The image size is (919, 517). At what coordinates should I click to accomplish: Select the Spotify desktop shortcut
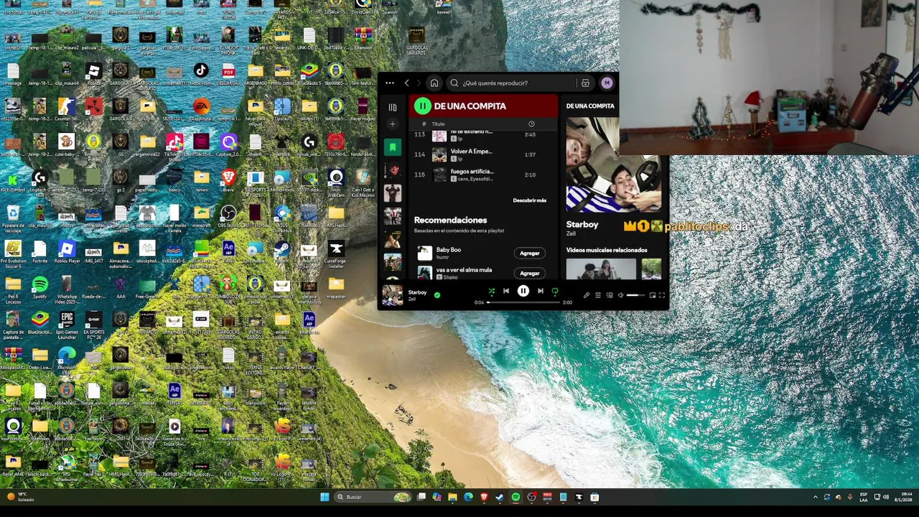tap(39, 289)
